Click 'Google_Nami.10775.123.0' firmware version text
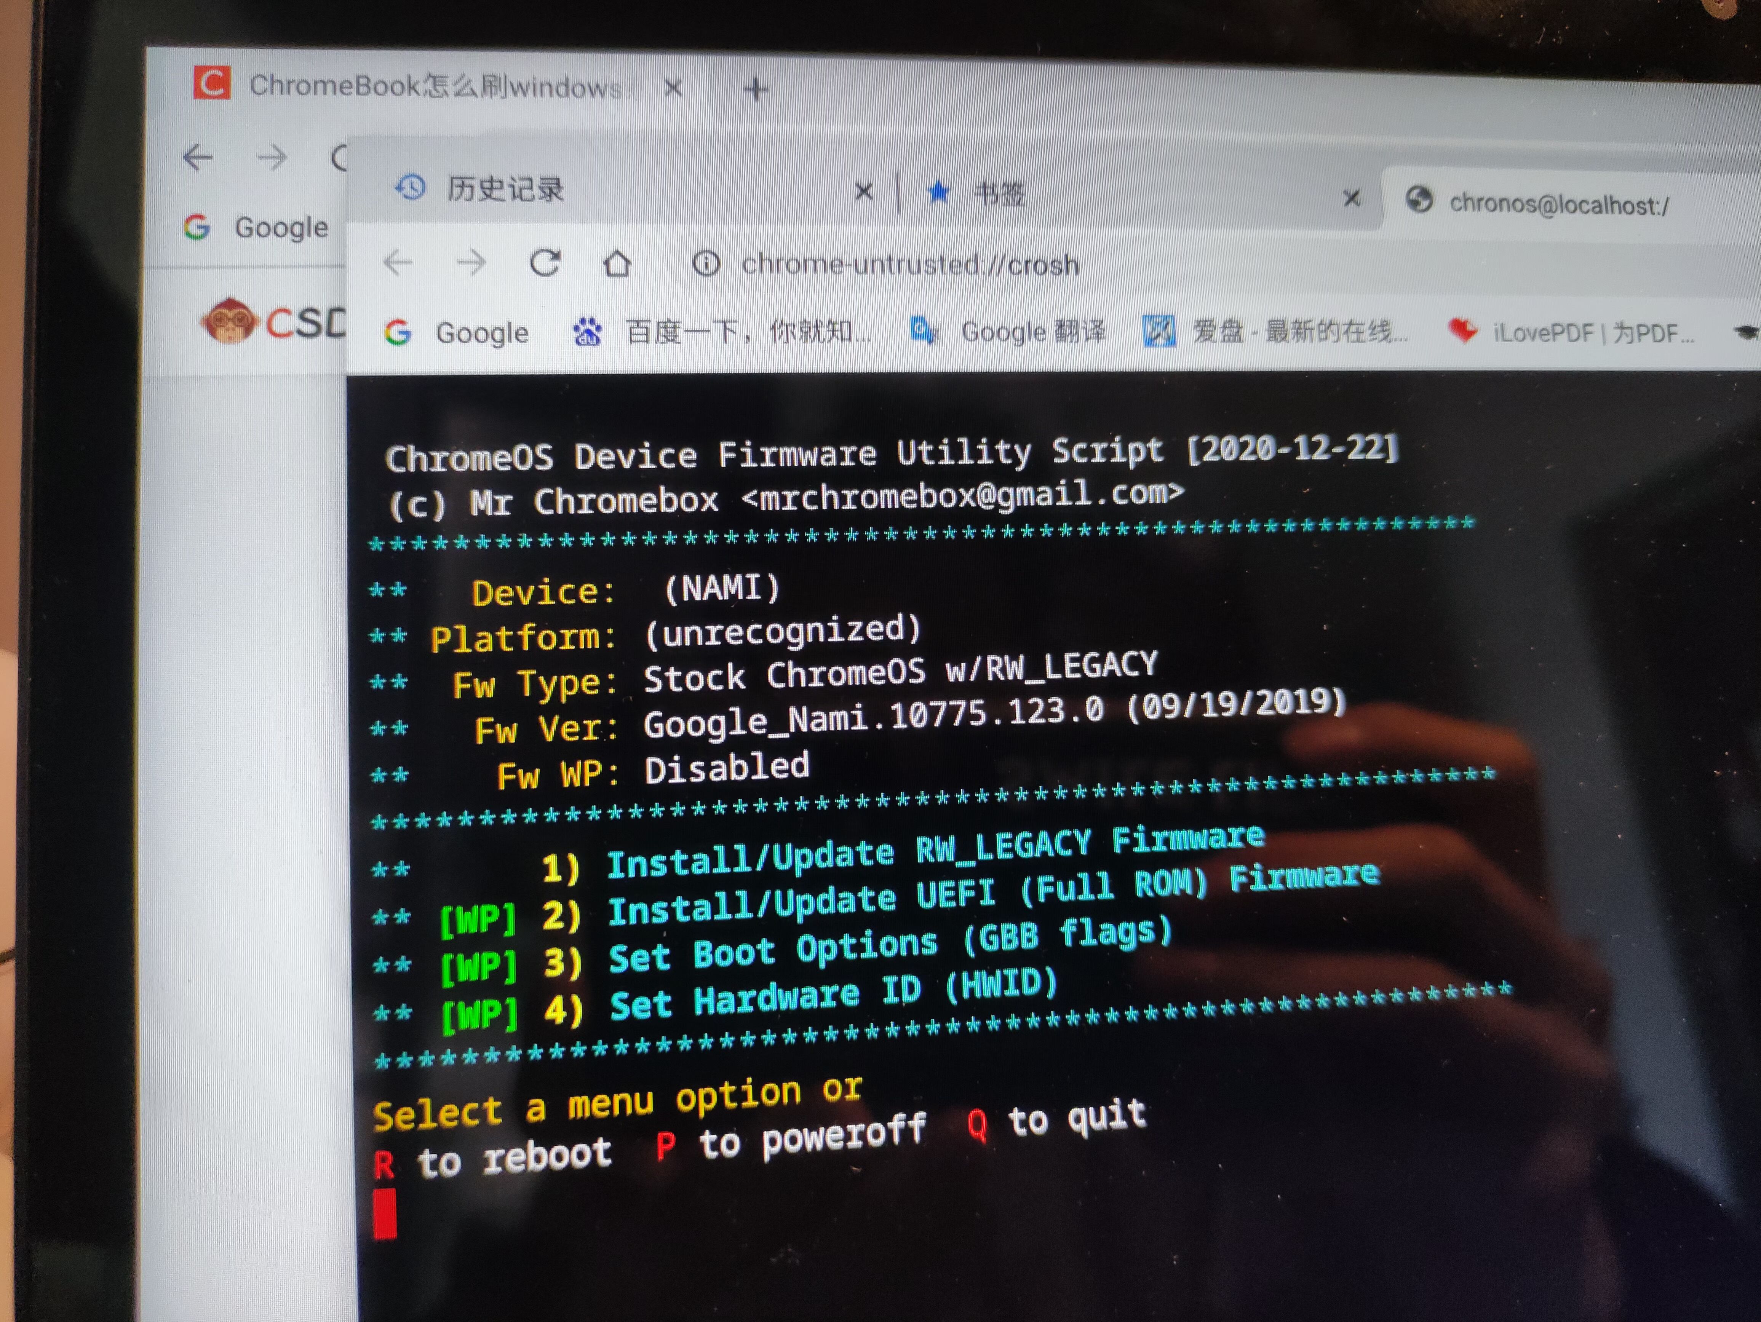Image resolution: width=1761 pixels, height=1322 pixels. click(x=874, y=718)
